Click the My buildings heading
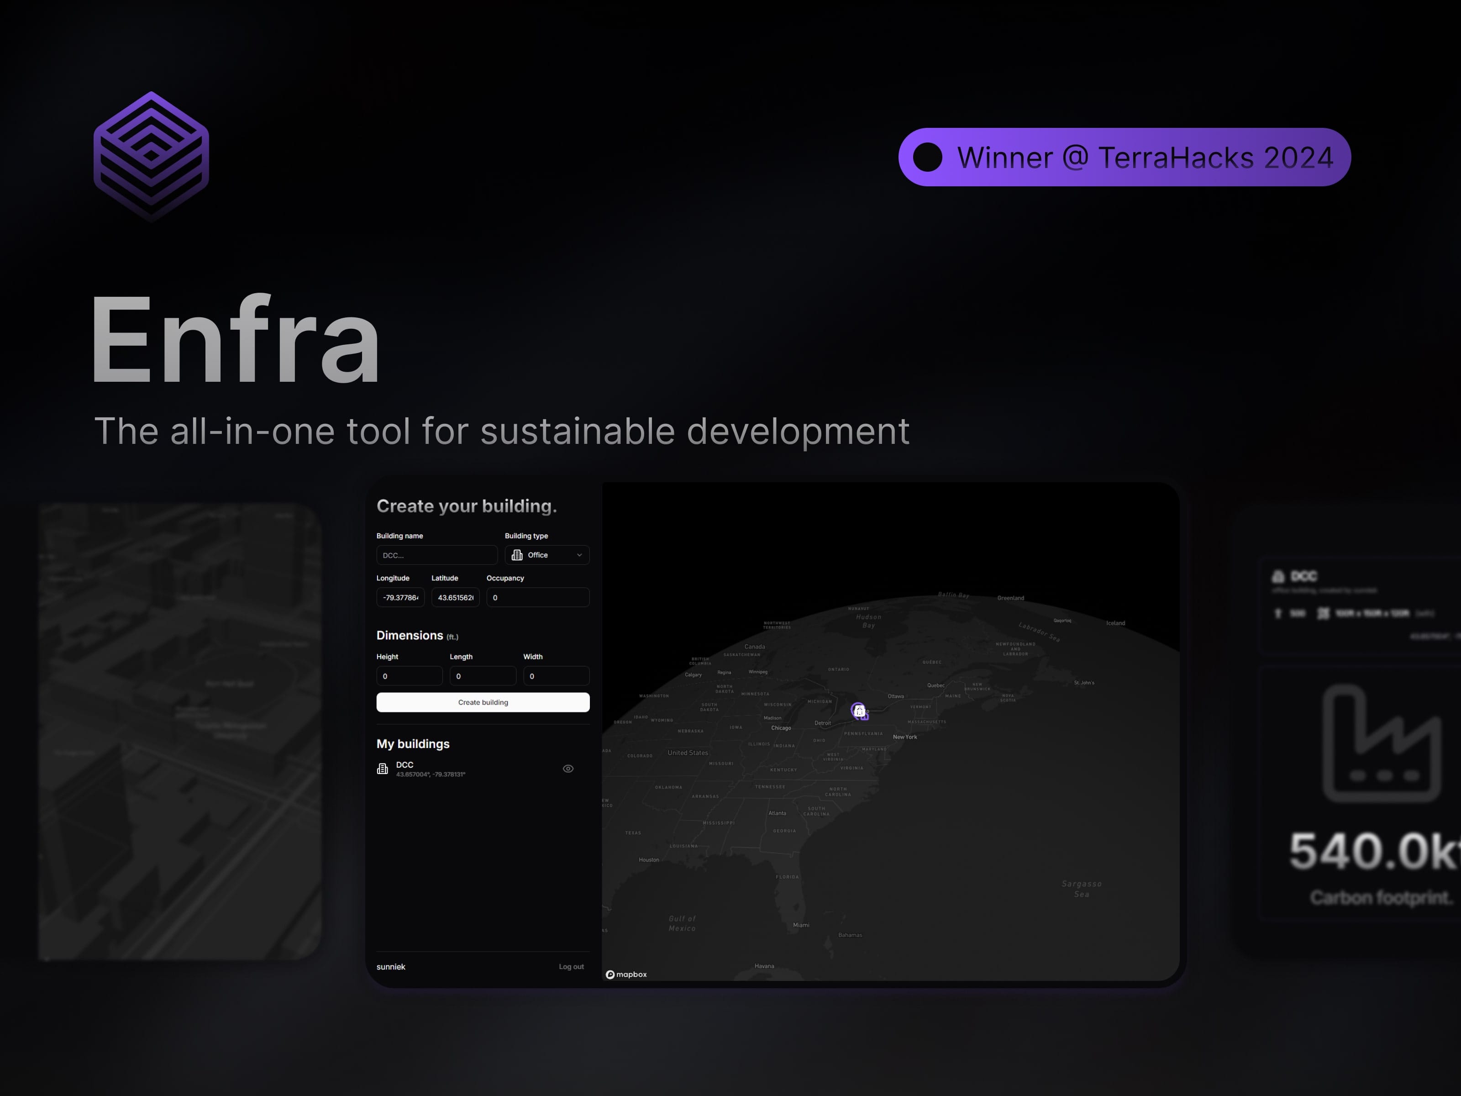 [413, 744]
